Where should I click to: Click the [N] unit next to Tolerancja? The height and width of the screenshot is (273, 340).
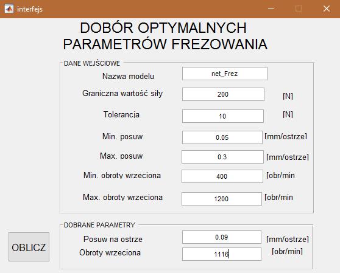[288, 114]
